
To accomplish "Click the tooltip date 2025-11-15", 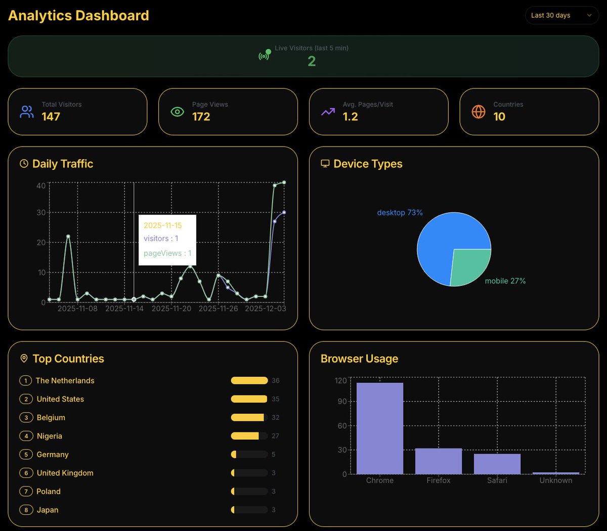I will 163,226.
